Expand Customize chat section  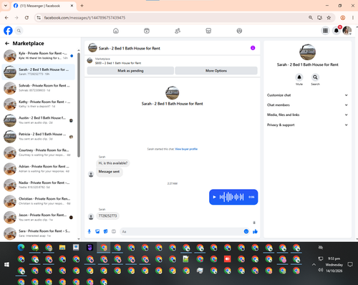point(307,95)
